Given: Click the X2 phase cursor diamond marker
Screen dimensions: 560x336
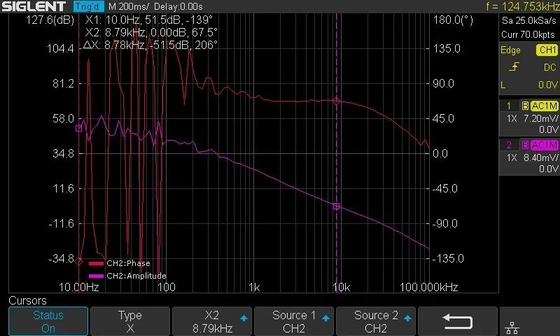Looking at the screenshot, I should click(x=336, y=101).
